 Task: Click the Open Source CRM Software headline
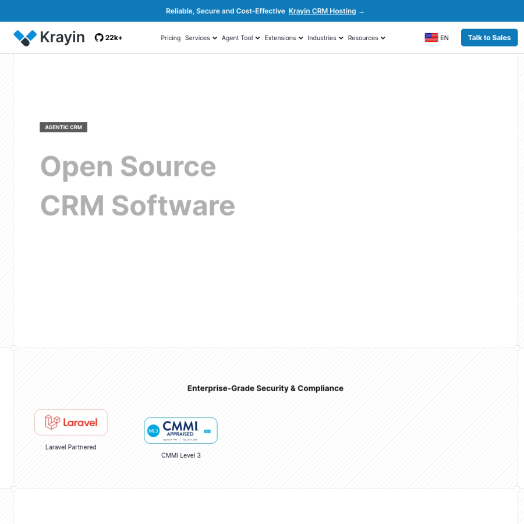[137, 186]
